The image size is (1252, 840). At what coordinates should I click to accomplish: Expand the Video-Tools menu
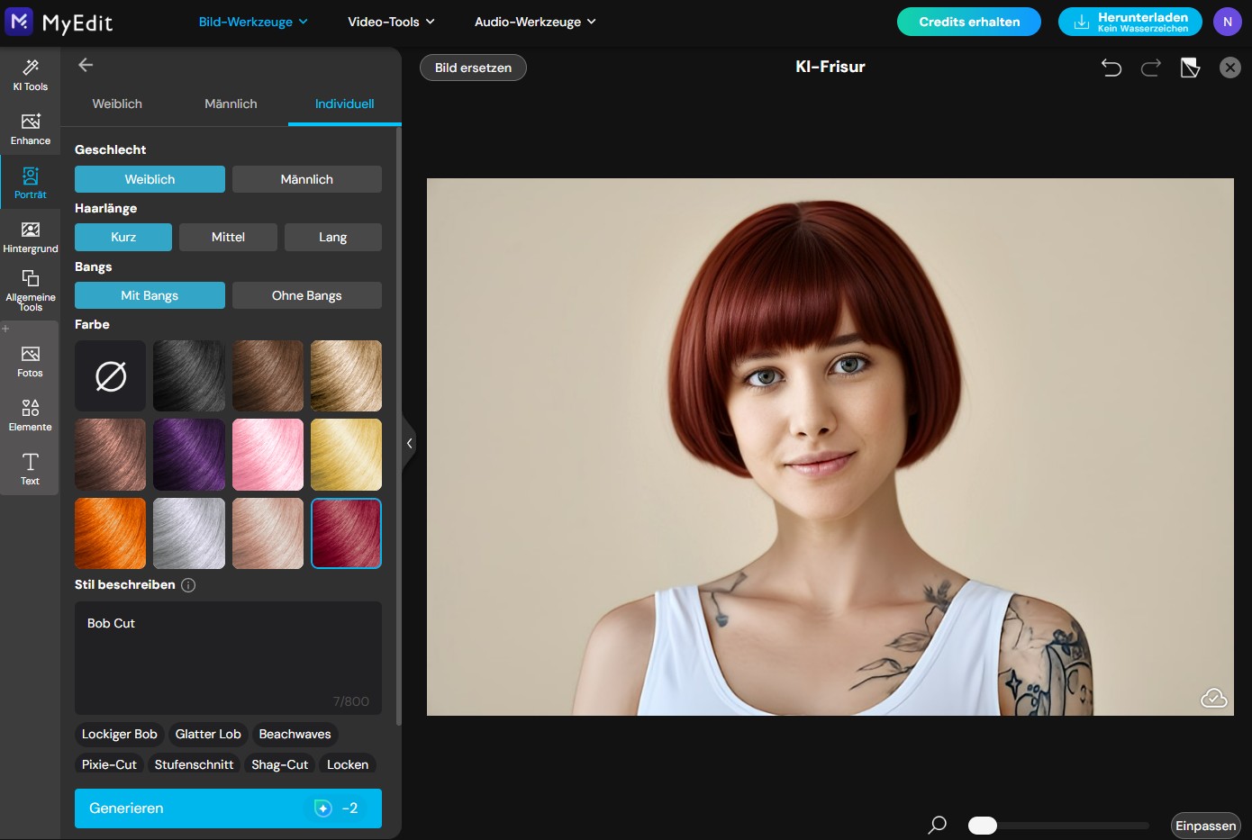pyautogui.click(x=391, y=21)
